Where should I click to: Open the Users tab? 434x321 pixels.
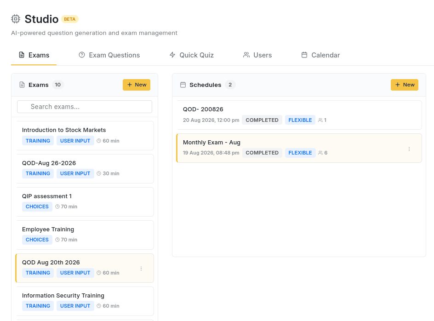coord(257,55)
